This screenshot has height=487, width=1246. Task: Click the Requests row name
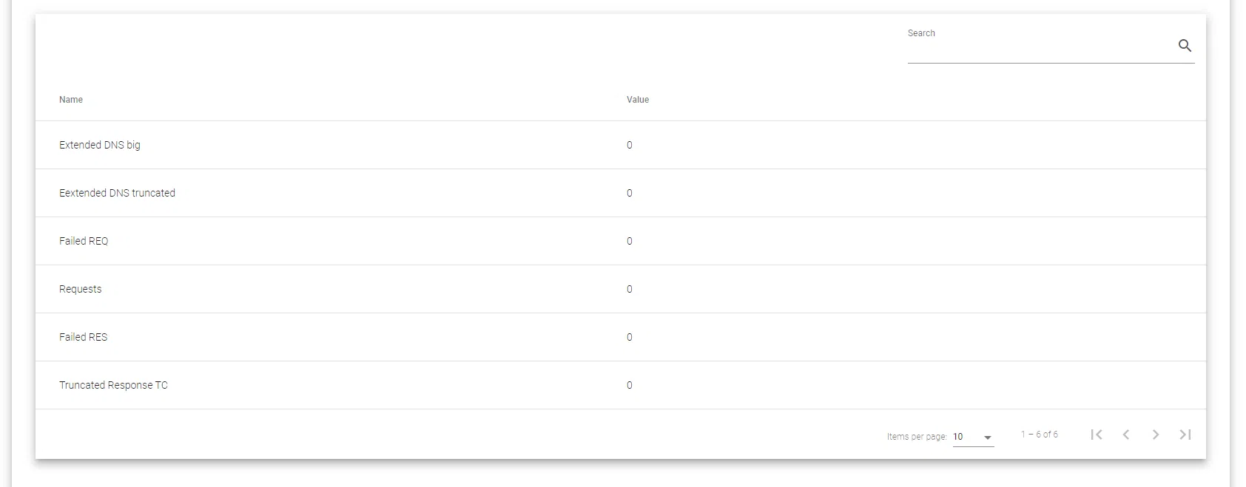click(x=80, y=289)
